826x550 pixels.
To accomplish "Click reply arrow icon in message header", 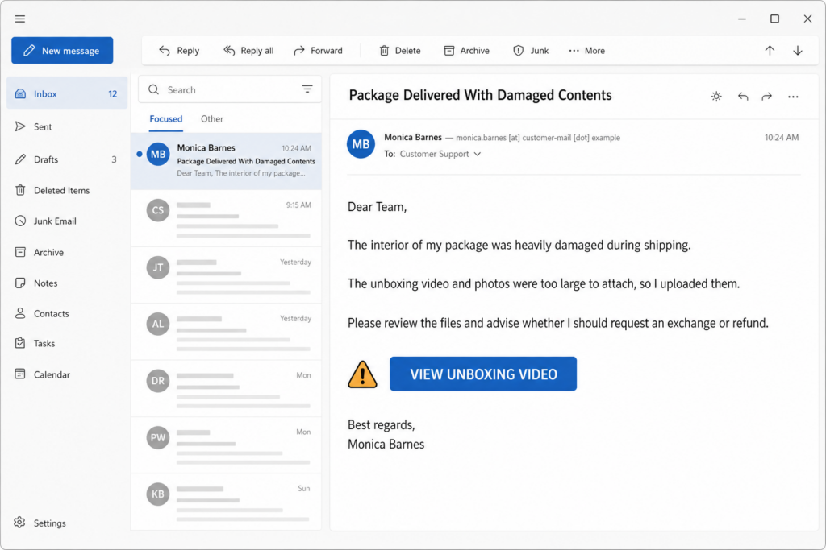I will point(743,96).
